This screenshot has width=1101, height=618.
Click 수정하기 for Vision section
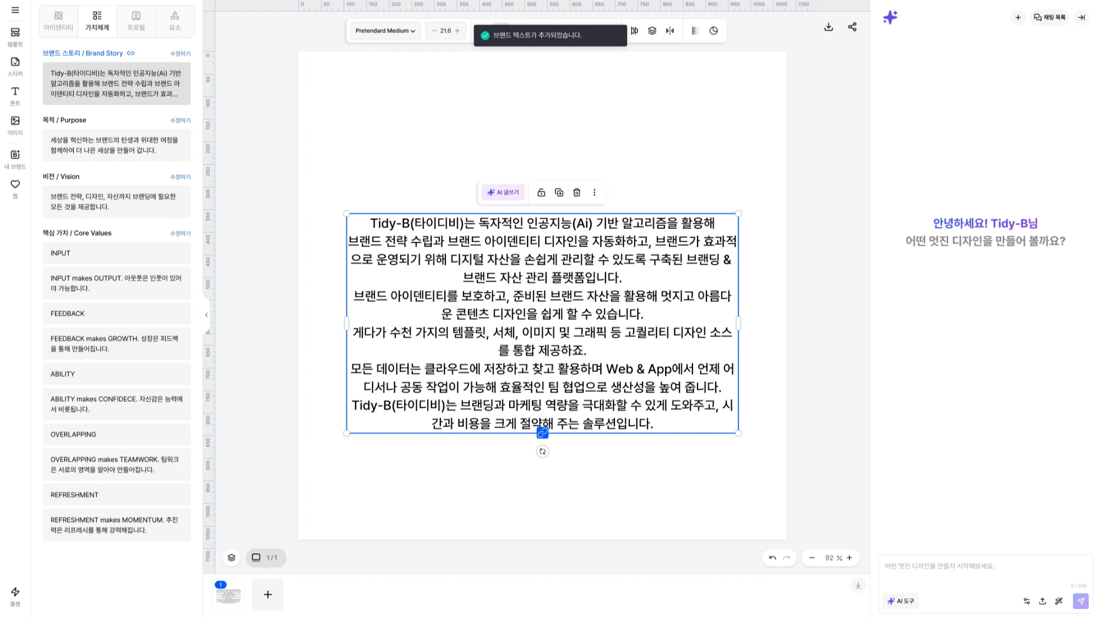click(180, 177)
